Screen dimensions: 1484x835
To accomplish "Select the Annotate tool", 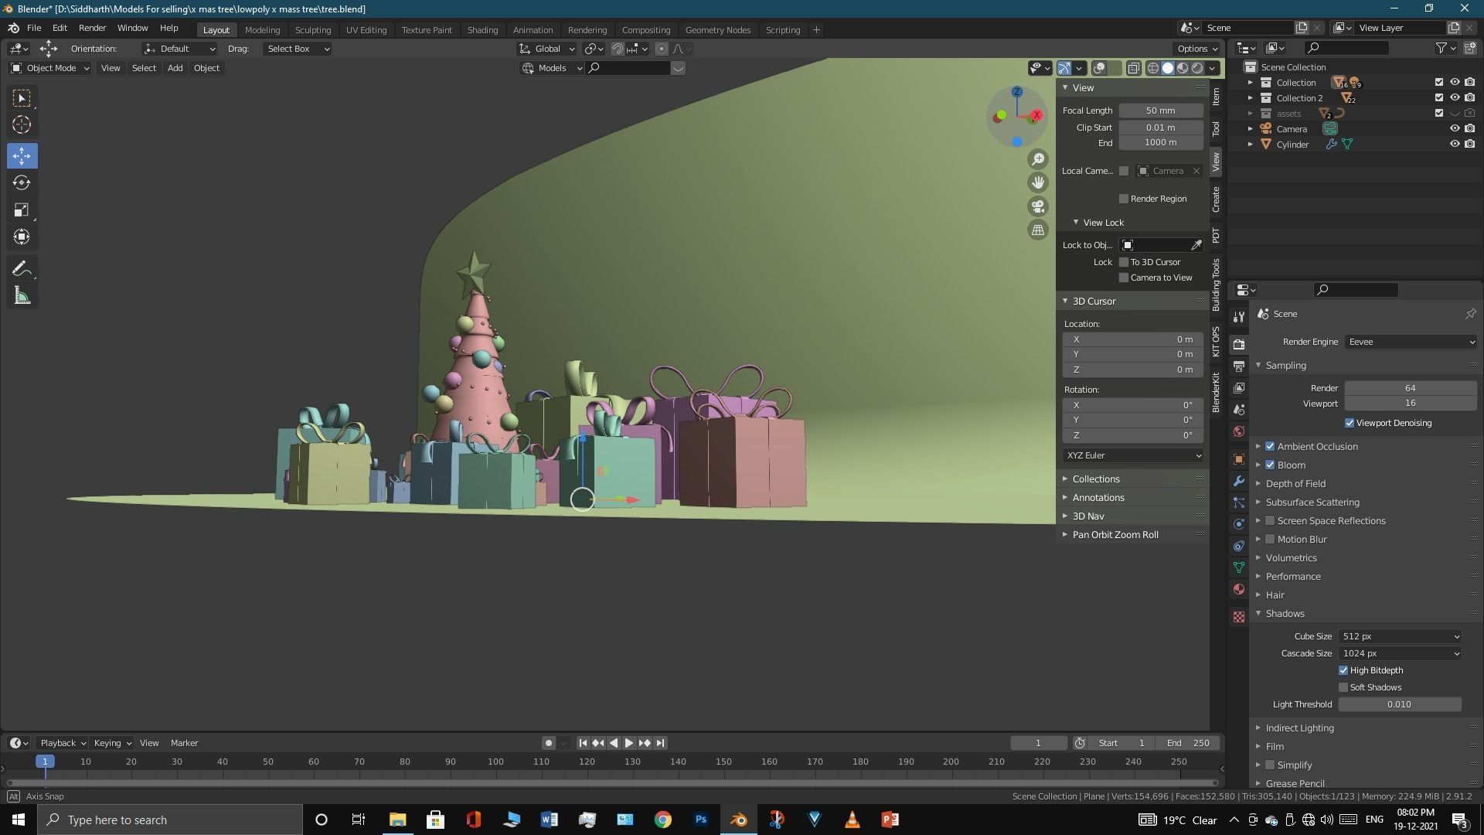I will point(22,268).
